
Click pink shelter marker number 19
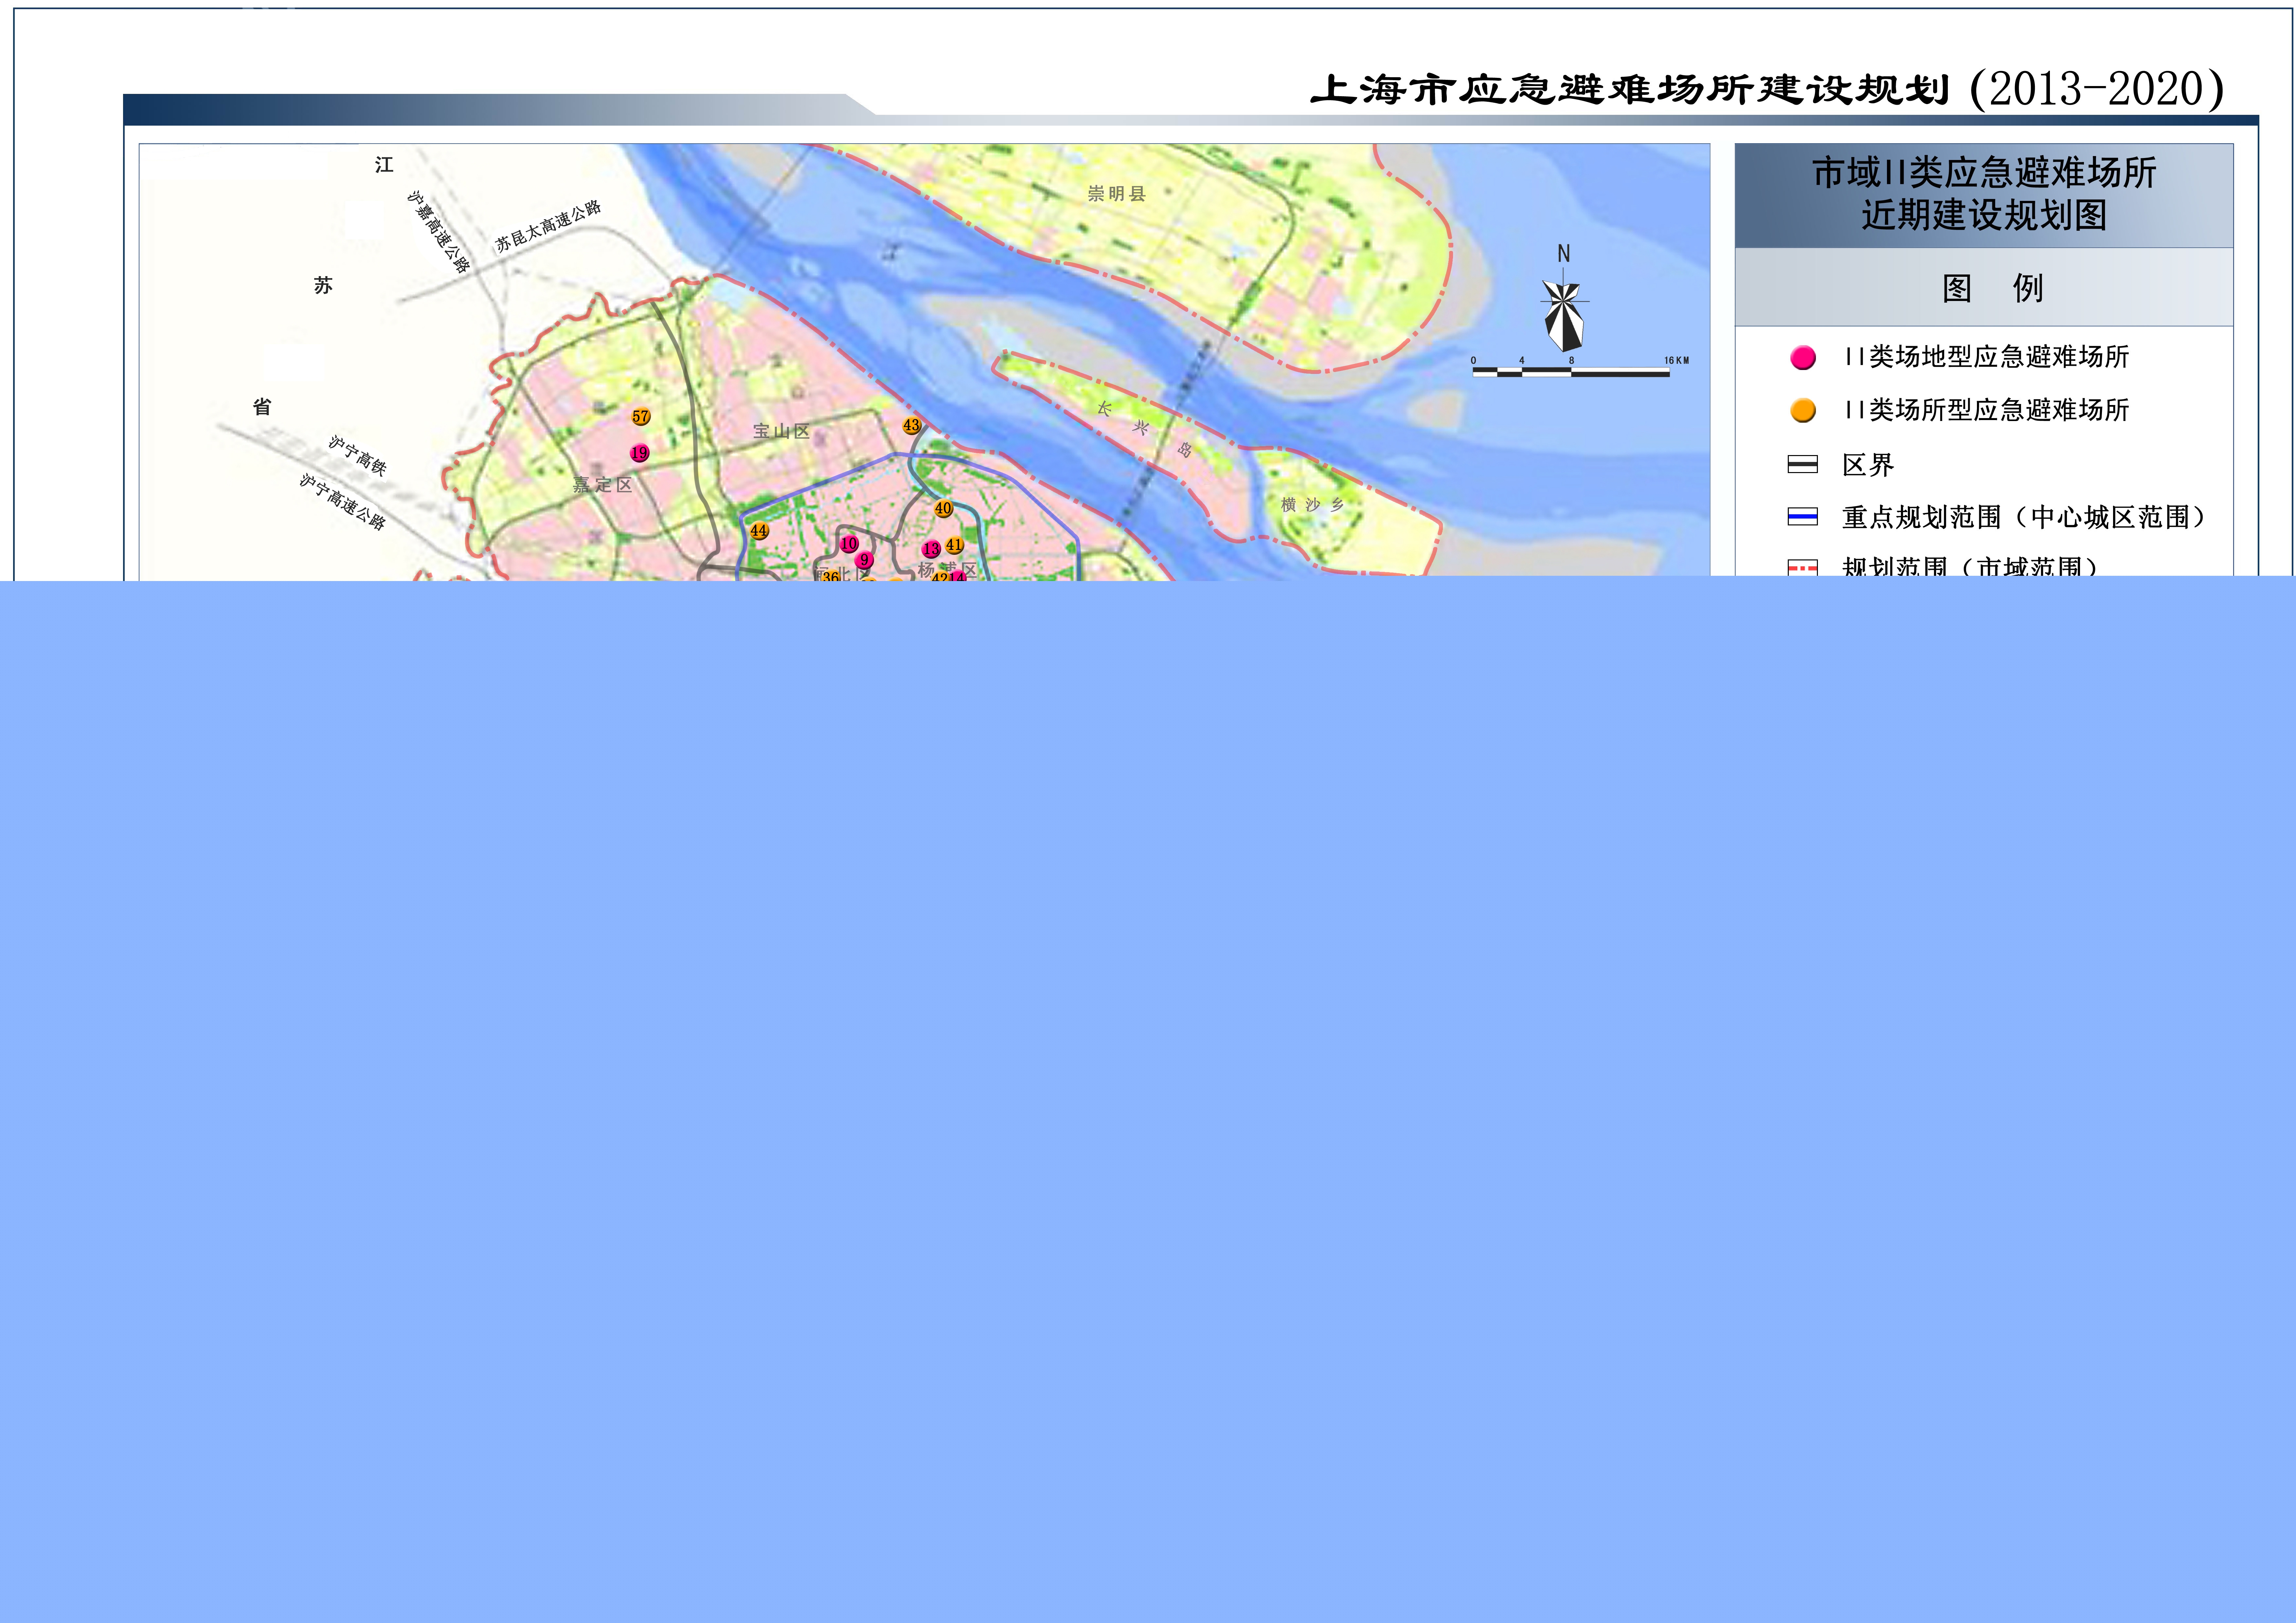640,453
